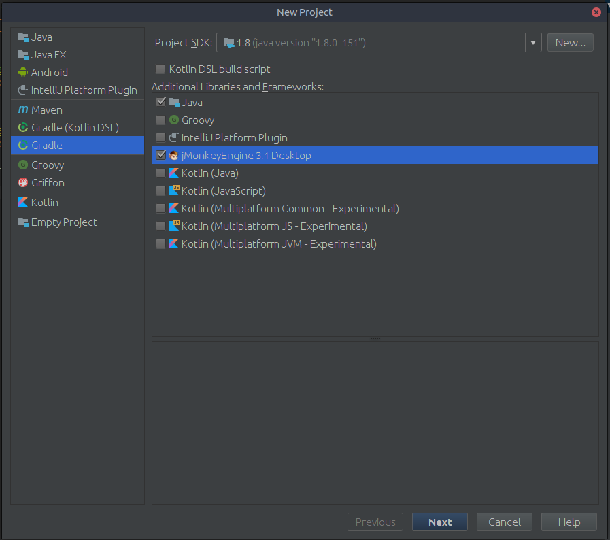Check the Kotlin (Java) checkbox
Screen dimensions: 610x540
pyautogui.click(x=160, y=173)
